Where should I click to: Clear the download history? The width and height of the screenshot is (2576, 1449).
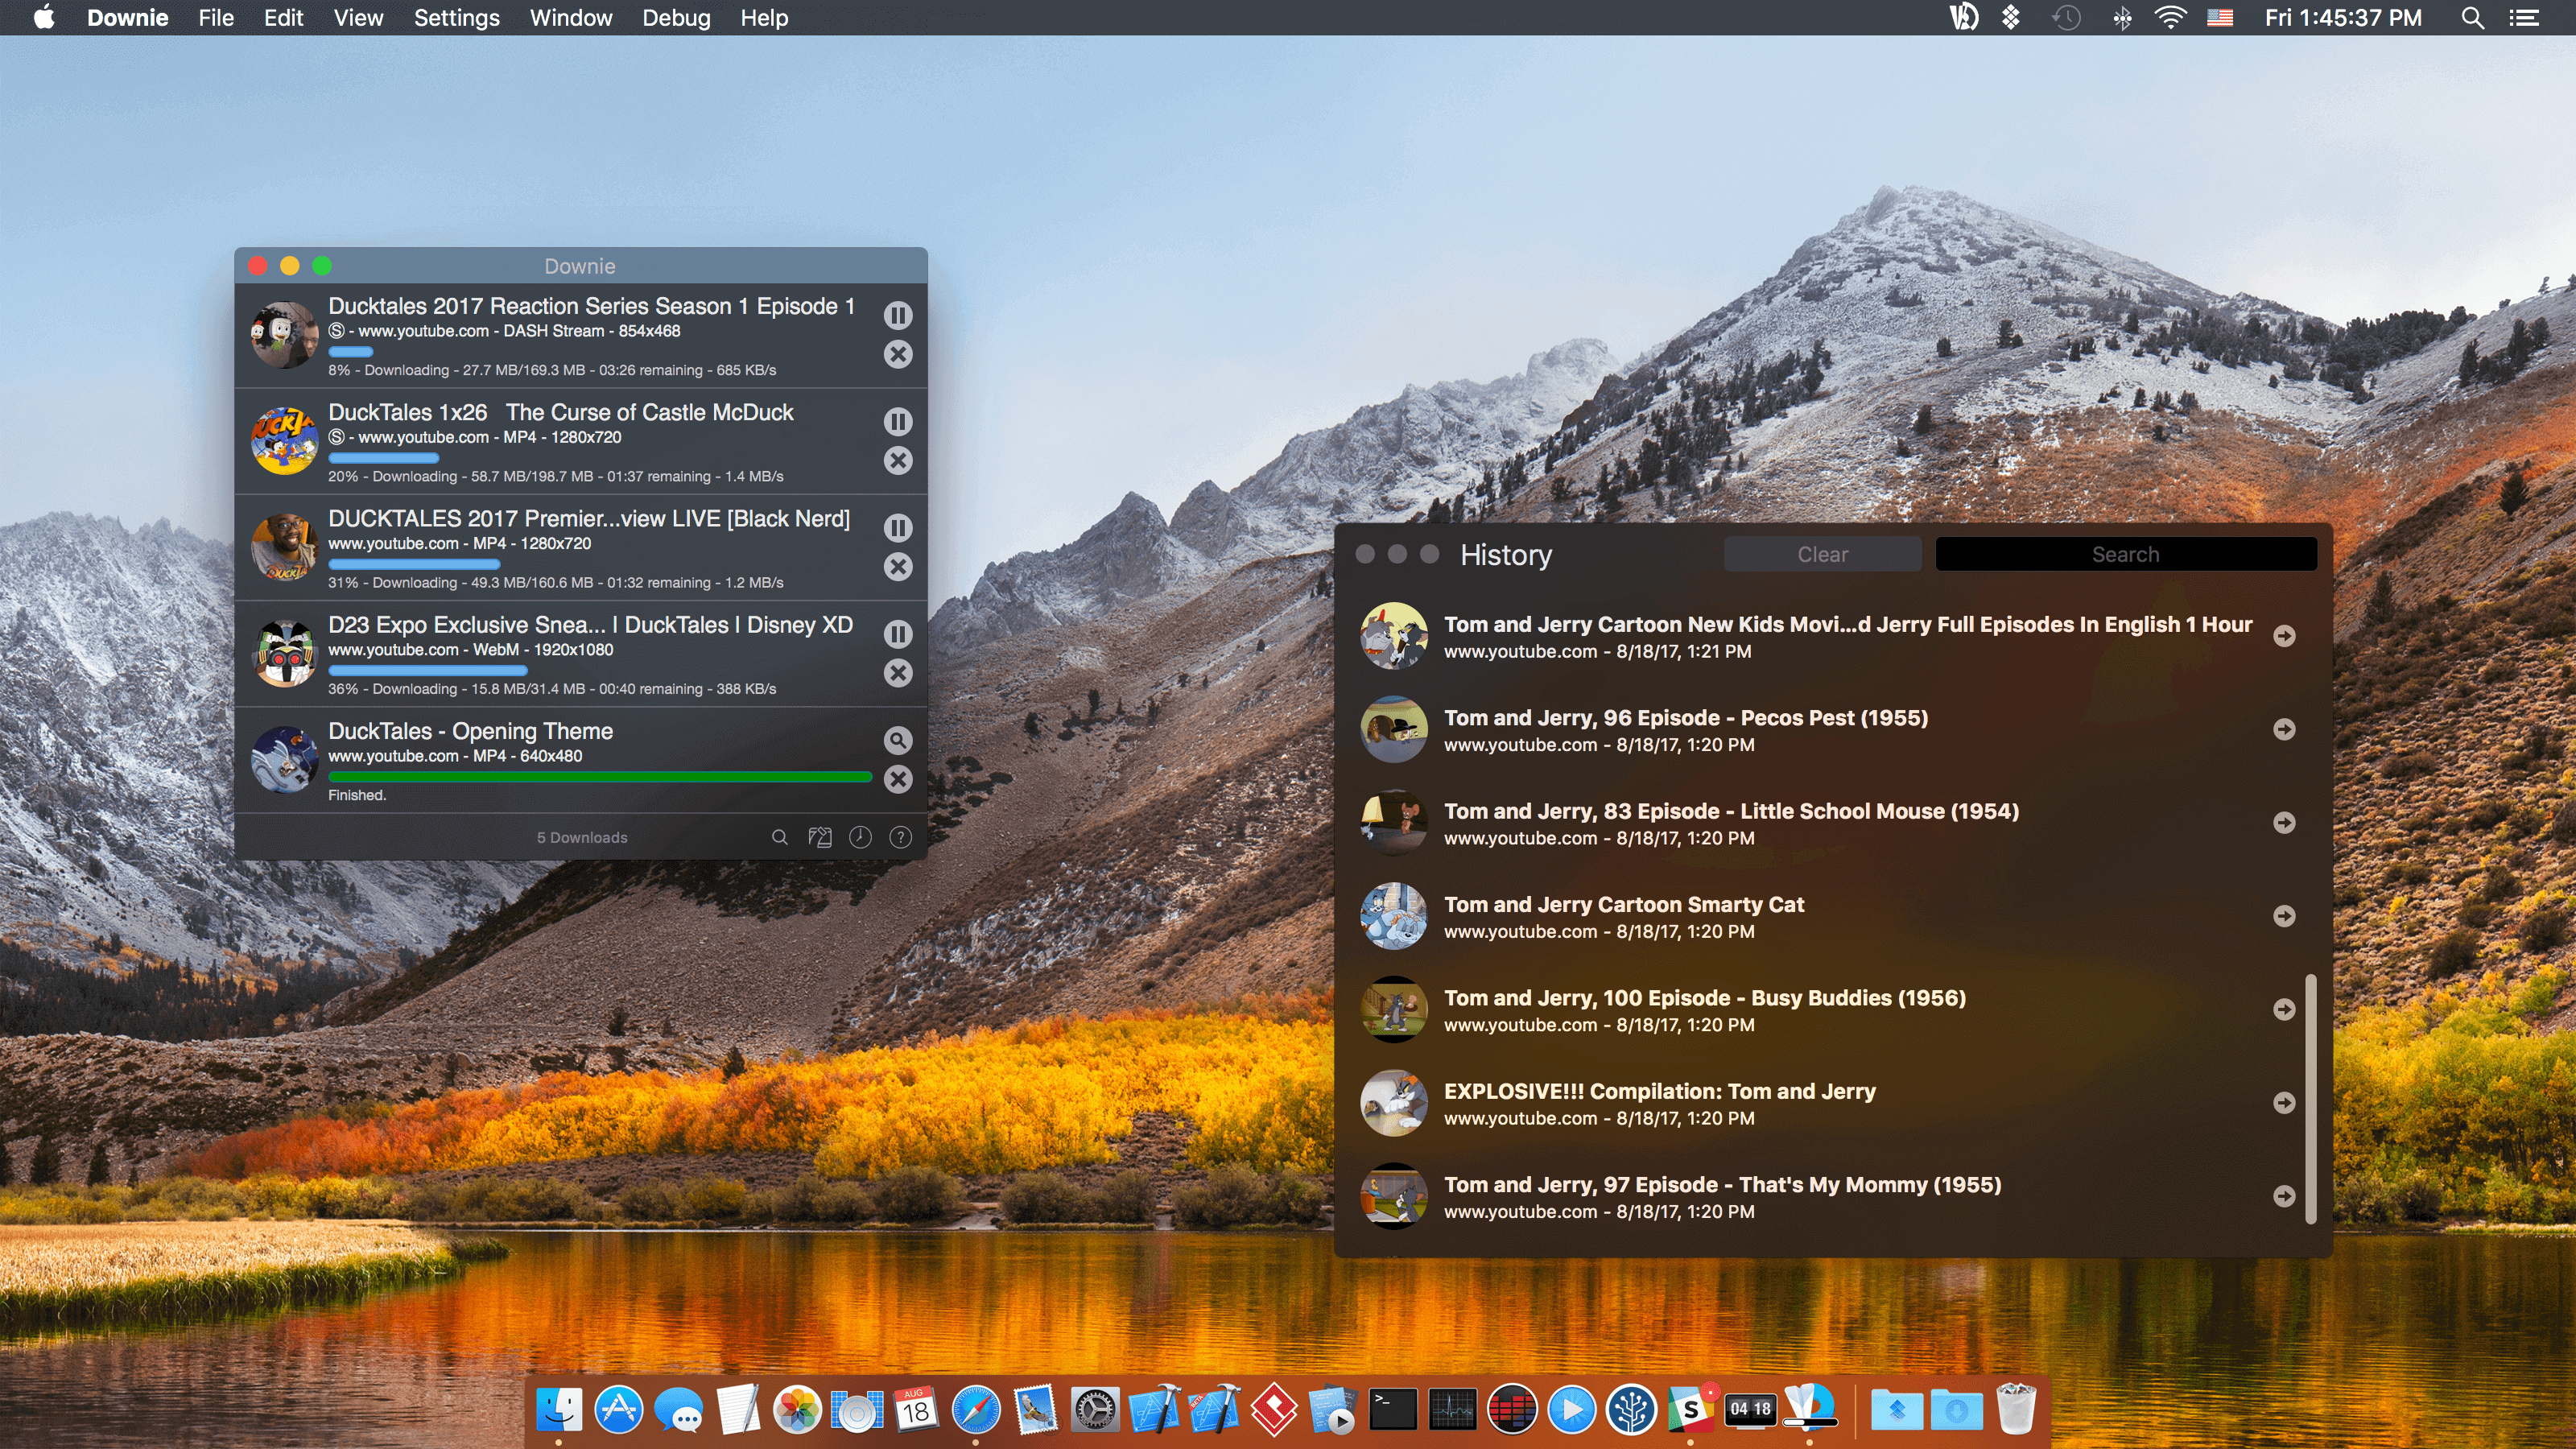tap(1822, 553)
